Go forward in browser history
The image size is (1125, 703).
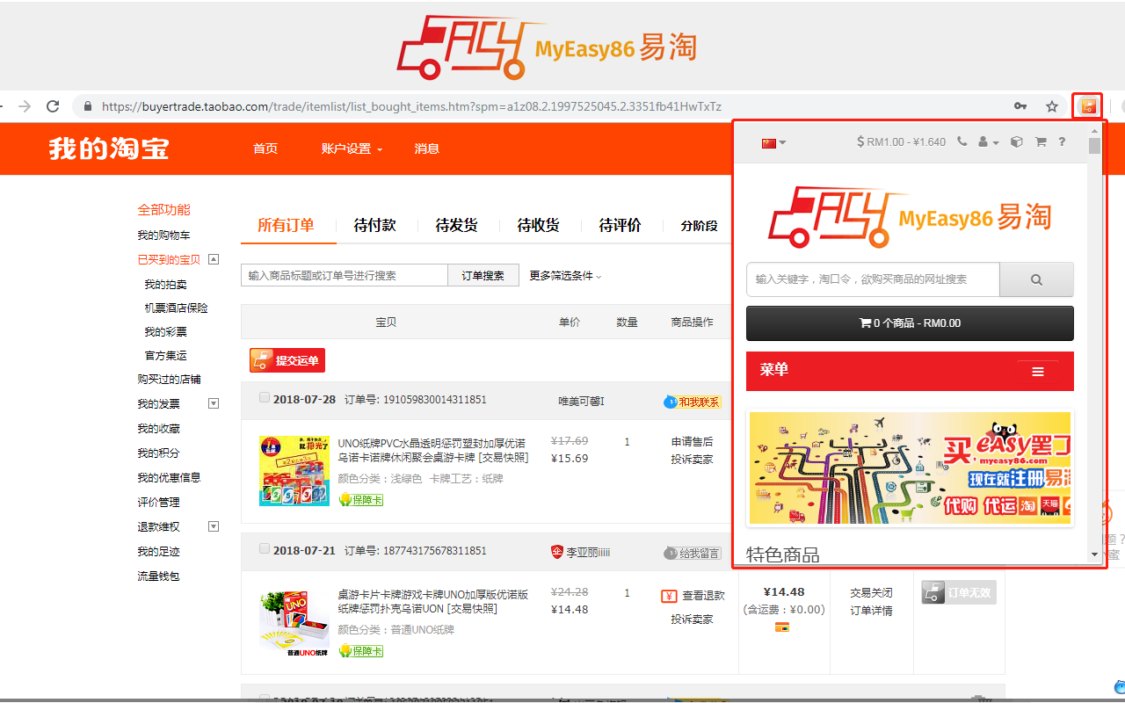[x=25, y=106]
